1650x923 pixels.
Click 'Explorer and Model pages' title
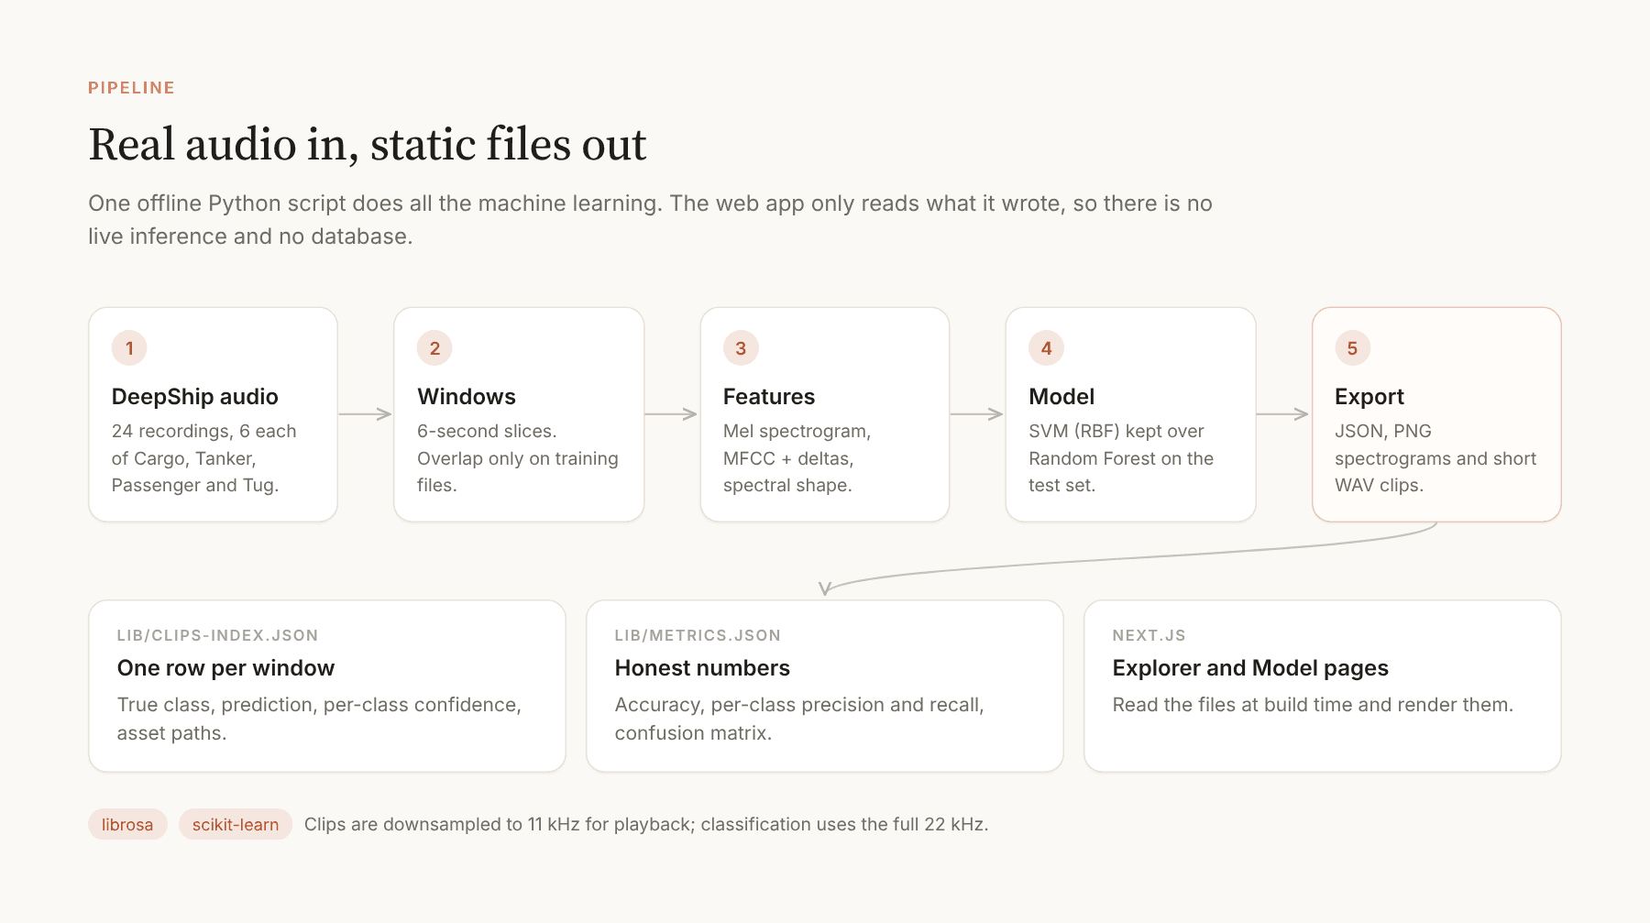(x=1250, y=668)
